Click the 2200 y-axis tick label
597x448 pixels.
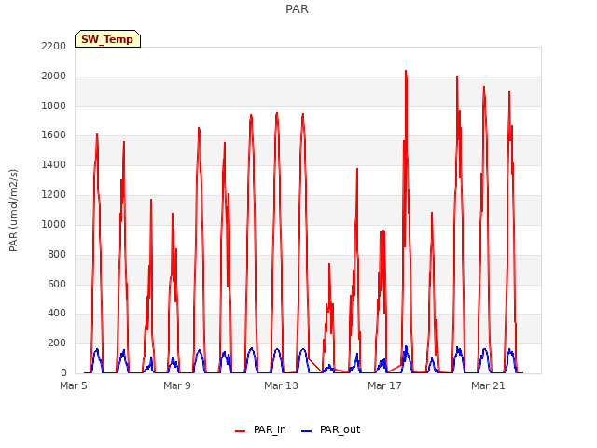click(x=54, y=46)
